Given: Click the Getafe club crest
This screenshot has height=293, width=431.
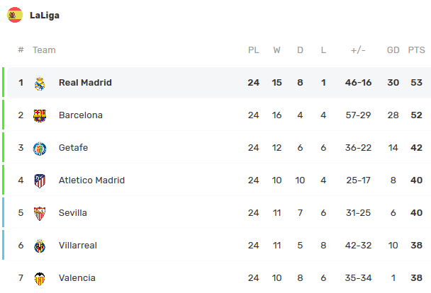Looking at the screenshot, I should click(x=40, y=149).
